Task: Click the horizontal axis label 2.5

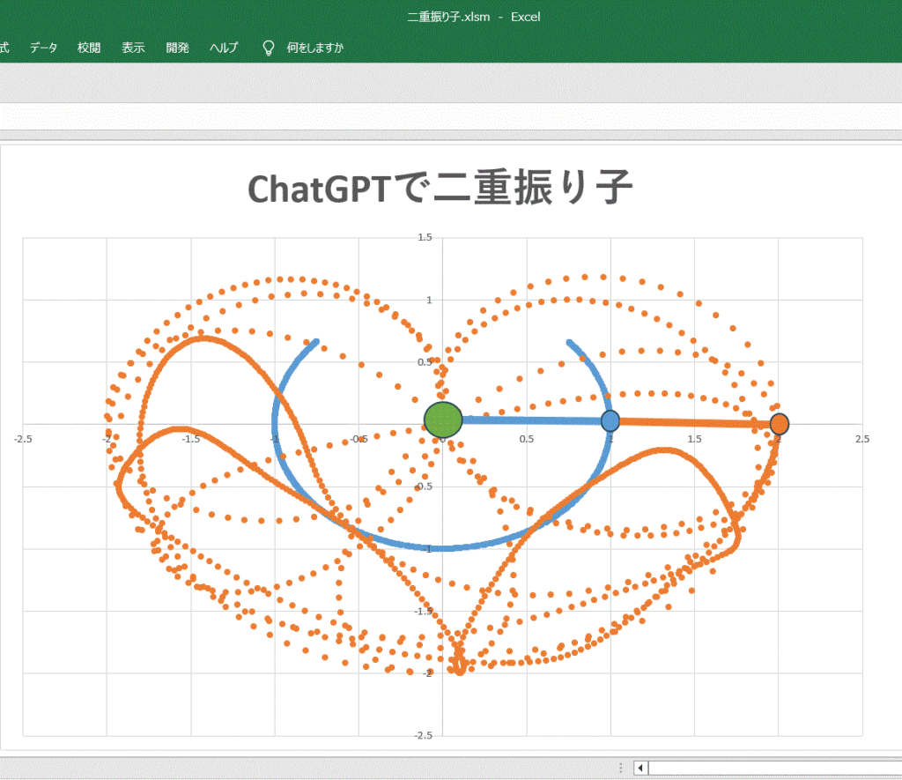Action: (862, 439)
